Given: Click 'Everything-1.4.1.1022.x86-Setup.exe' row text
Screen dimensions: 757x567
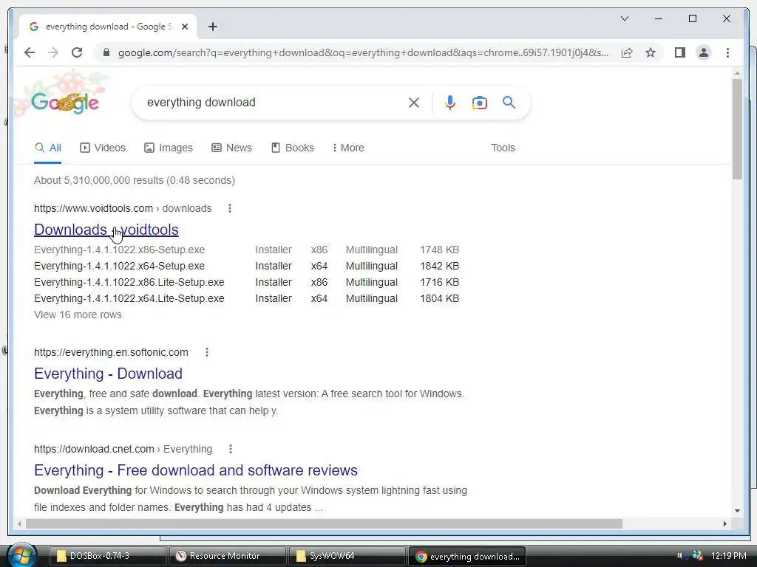Looking at the screenshot, I should pos(119,250).
